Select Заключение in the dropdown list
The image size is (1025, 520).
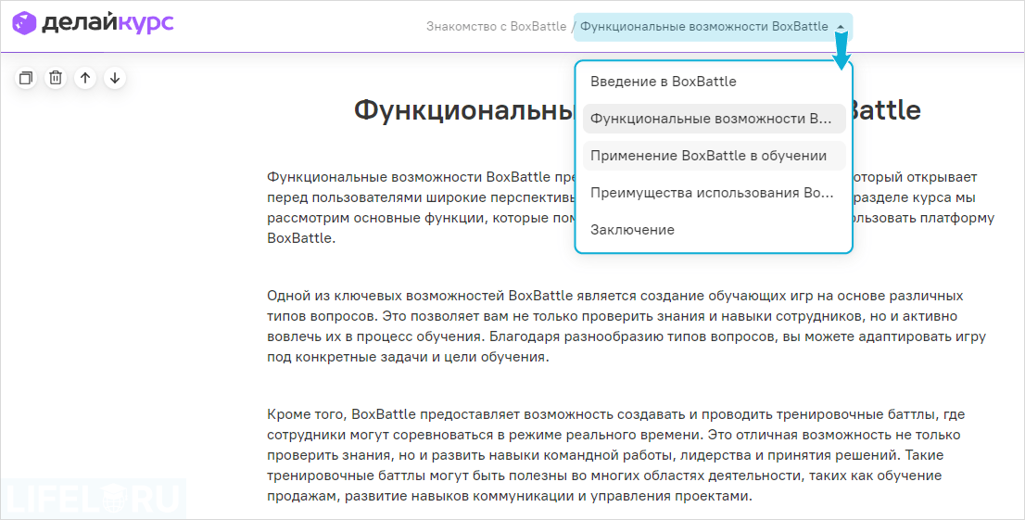pos(714,230)
